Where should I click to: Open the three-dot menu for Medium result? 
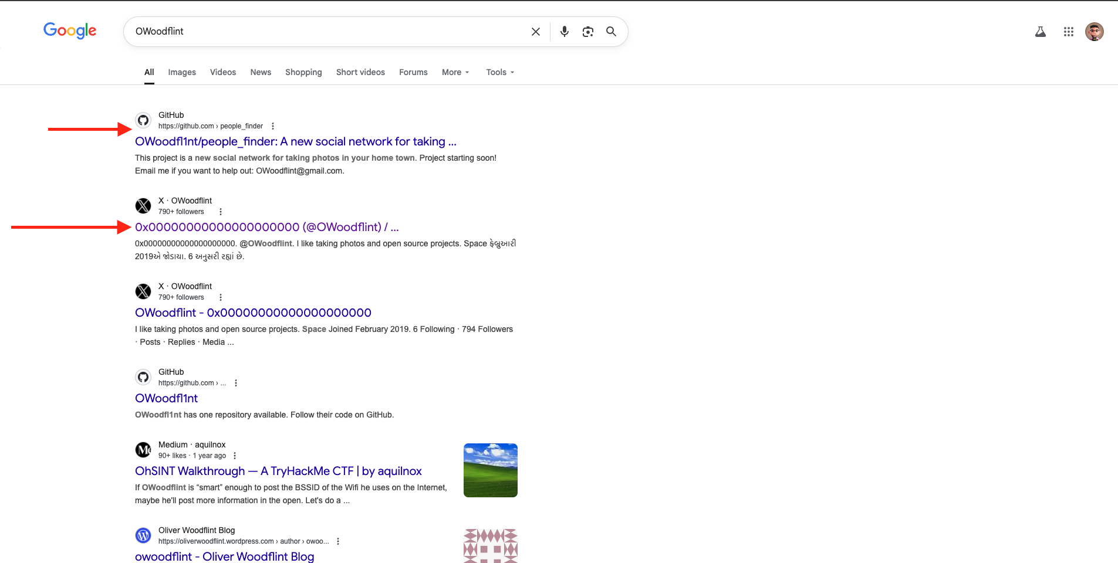[x=235, y=456]
